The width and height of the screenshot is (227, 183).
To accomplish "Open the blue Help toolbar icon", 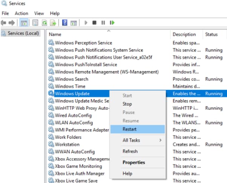I will (x=64, y=23).
